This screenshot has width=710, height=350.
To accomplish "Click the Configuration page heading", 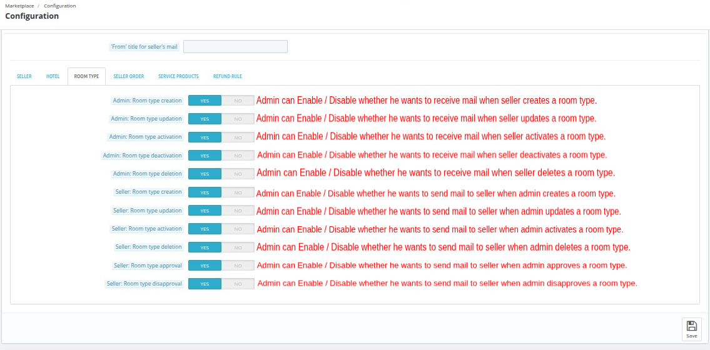I will point(32,16).
